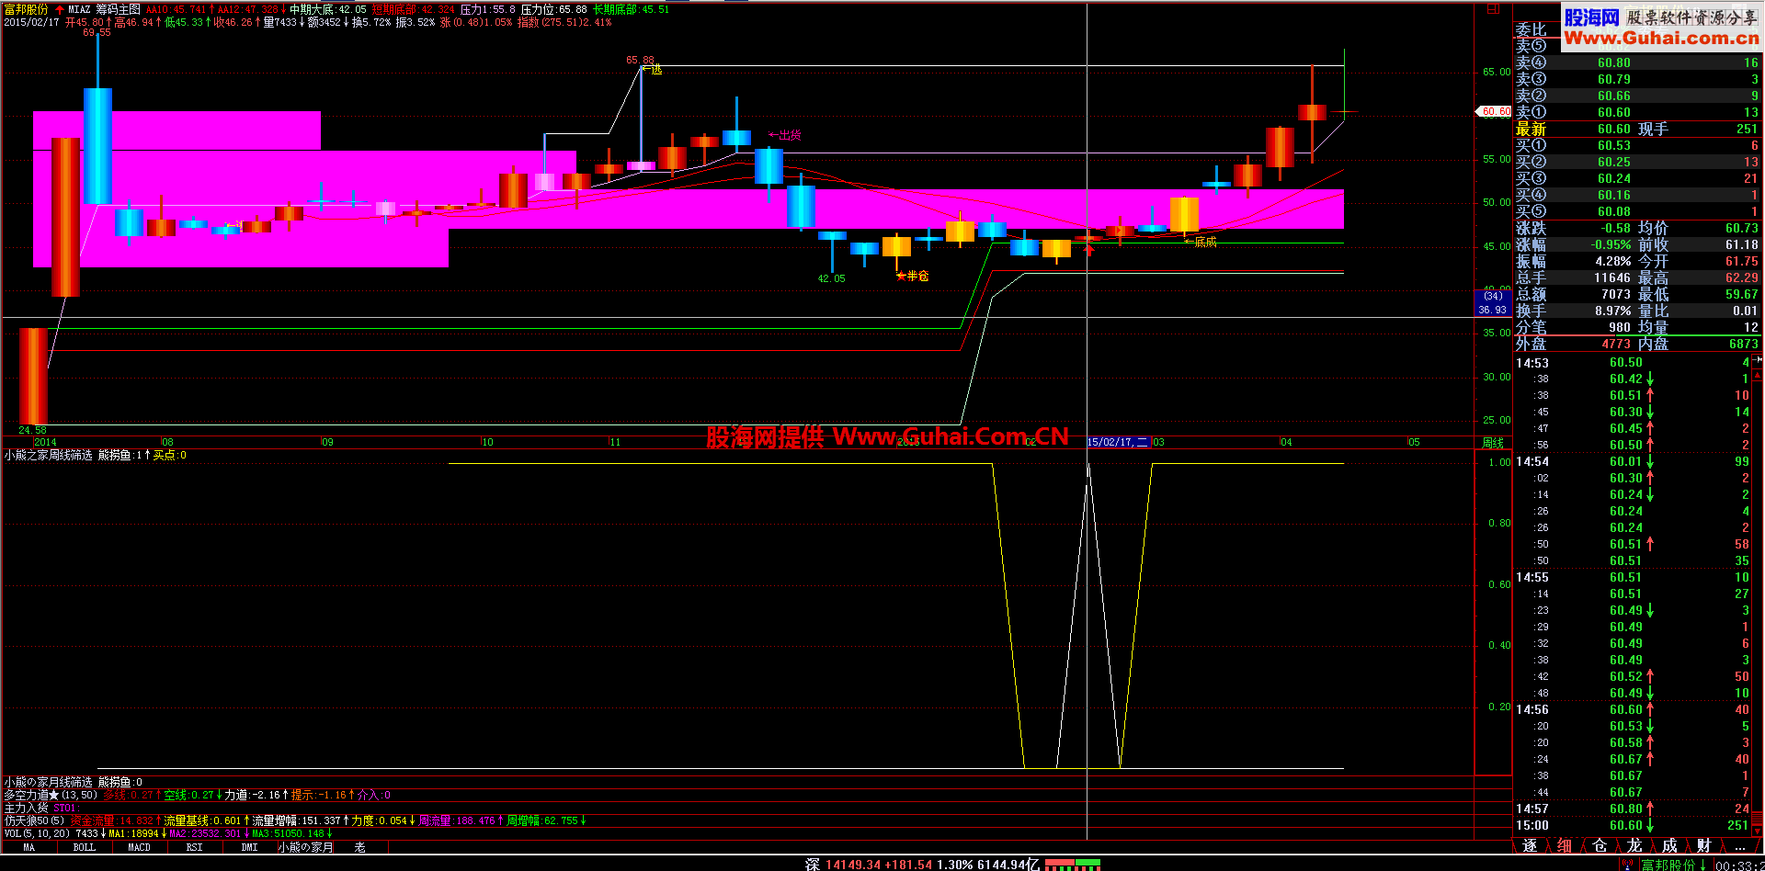
Task: Click the 15/02/17 date marker on timeline
Action: tap(1117, 442)
